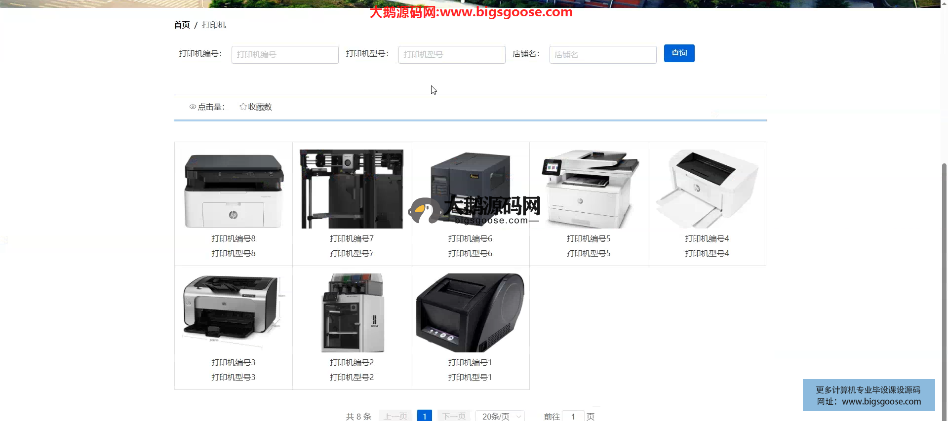This screenshot has width=948, height=421.
Task: Expand the 20条/页 page size dropdown
Action: coord(500,416)
